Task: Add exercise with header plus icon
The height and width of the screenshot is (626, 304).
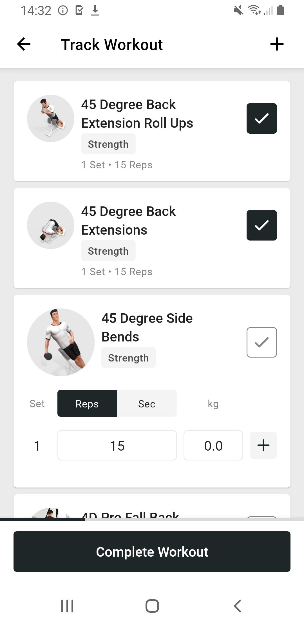Action: coord(277,44)
